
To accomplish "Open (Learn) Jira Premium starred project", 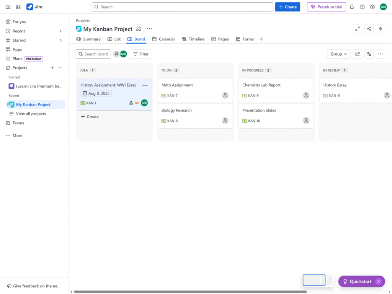I will coord(36,86).
